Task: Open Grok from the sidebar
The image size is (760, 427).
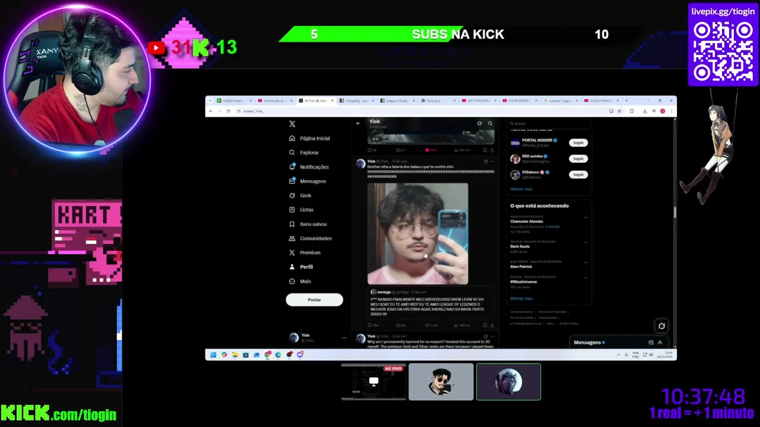Action: click(300, 195)
